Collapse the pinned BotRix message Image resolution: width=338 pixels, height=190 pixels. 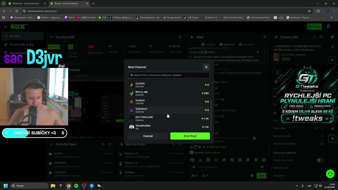click(265, 58)
